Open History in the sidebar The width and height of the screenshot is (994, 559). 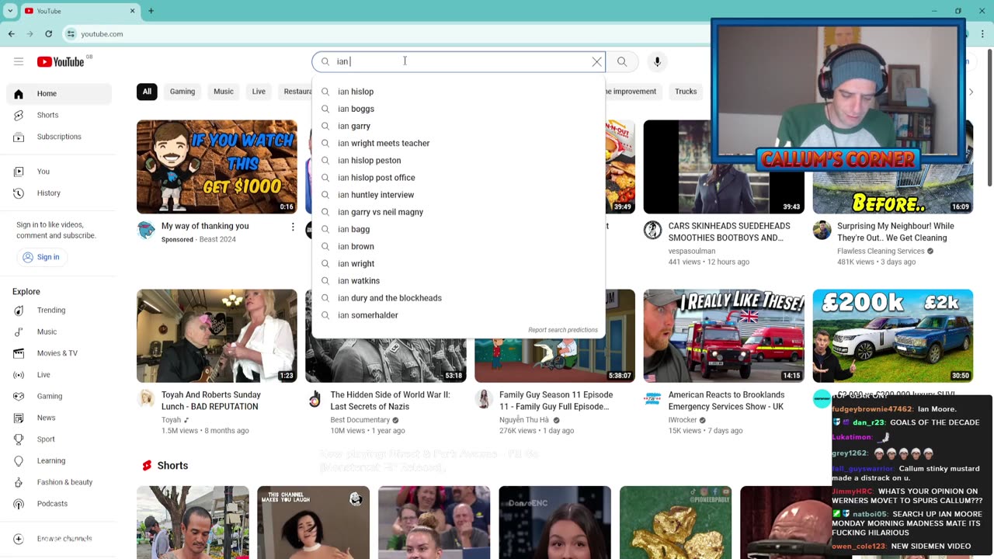[x=59, y=193]
